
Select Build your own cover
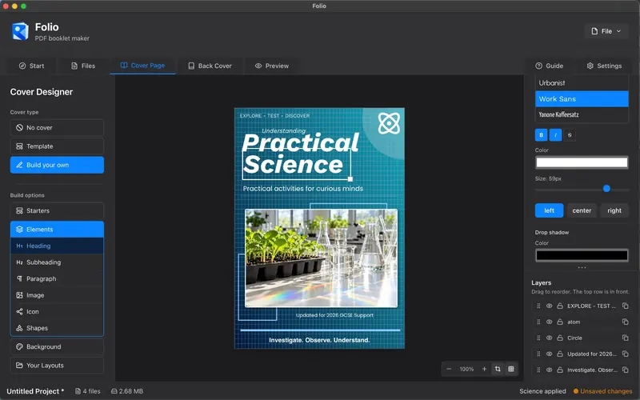57,165
